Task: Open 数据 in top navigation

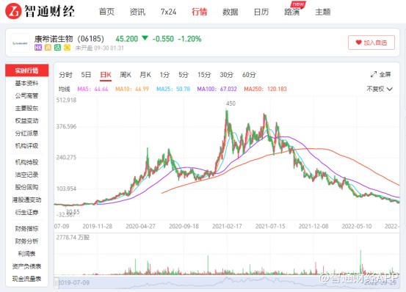Action: (231, 12)
